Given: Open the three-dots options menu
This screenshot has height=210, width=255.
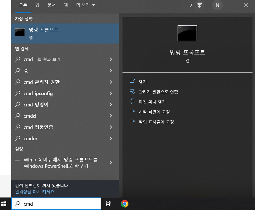Looking at the screenshot, I should pyautogui.click(x=233, y=5).
